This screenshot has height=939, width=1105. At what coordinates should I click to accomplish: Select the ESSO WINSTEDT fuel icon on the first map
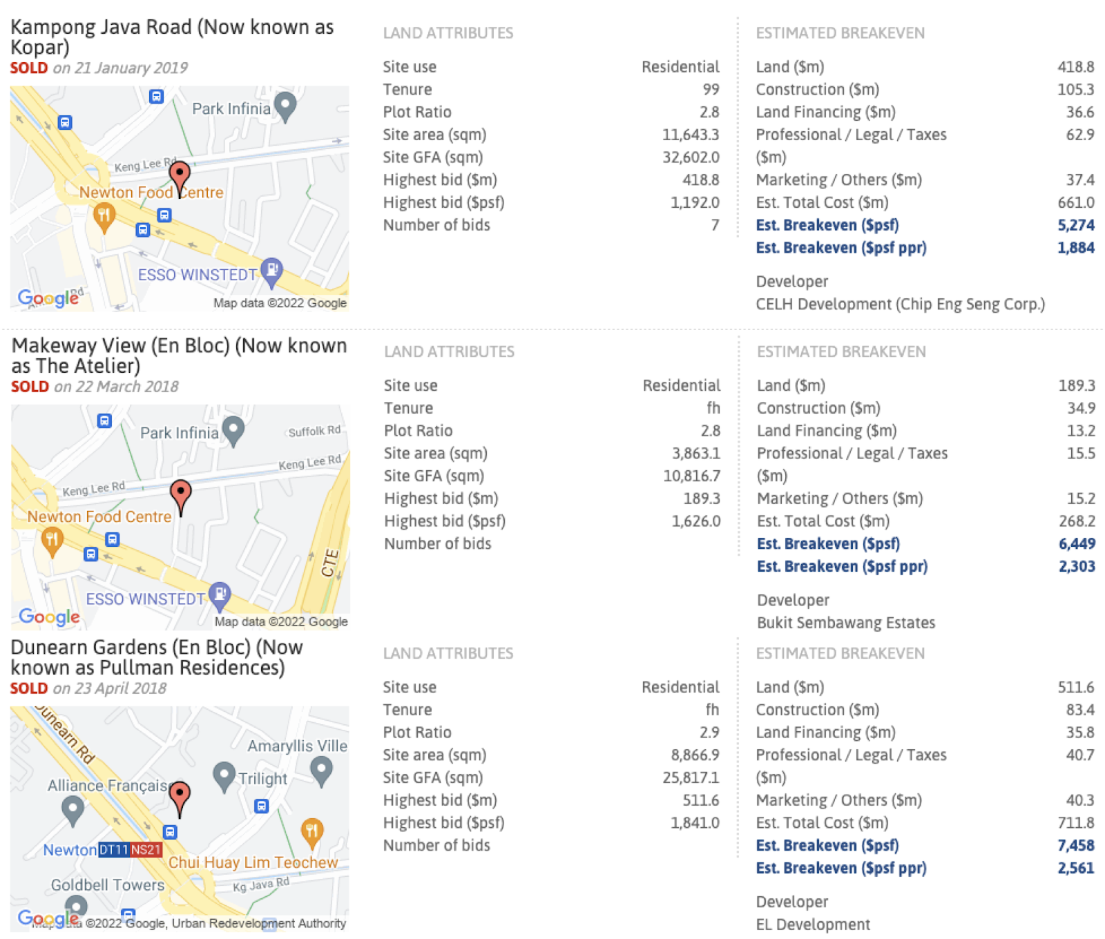[272, 272]
